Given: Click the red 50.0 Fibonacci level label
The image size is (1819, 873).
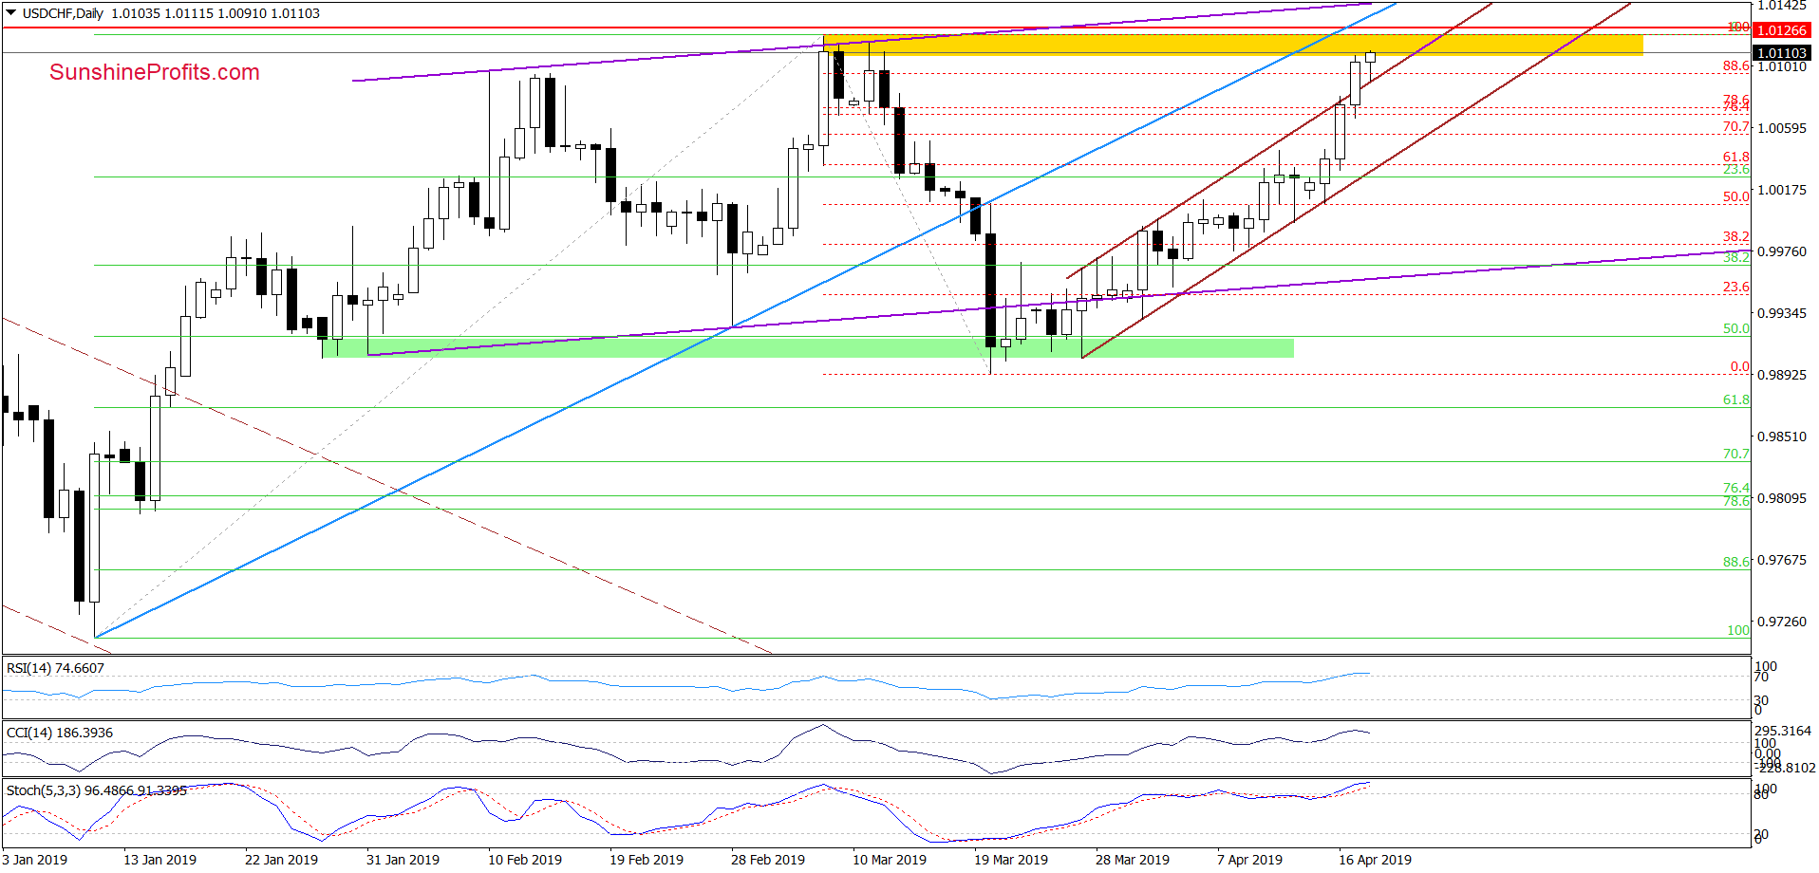Looking at the screenshot, I should click(1736, 196).
